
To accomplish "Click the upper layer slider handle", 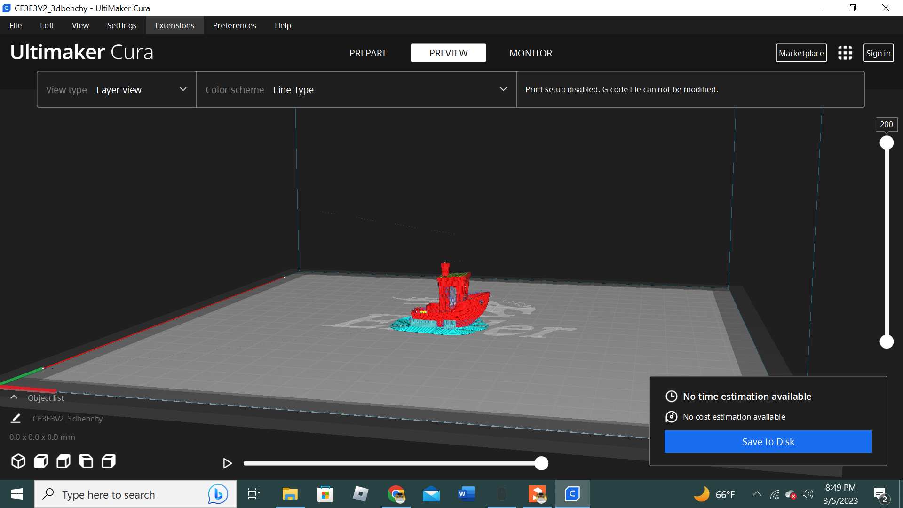I will tap(887, 143).
